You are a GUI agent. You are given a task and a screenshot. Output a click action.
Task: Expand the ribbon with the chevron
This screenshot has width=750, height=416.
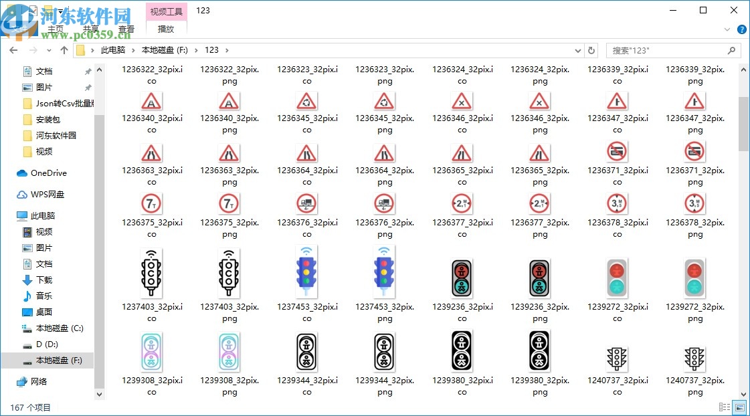click(727, 29)
